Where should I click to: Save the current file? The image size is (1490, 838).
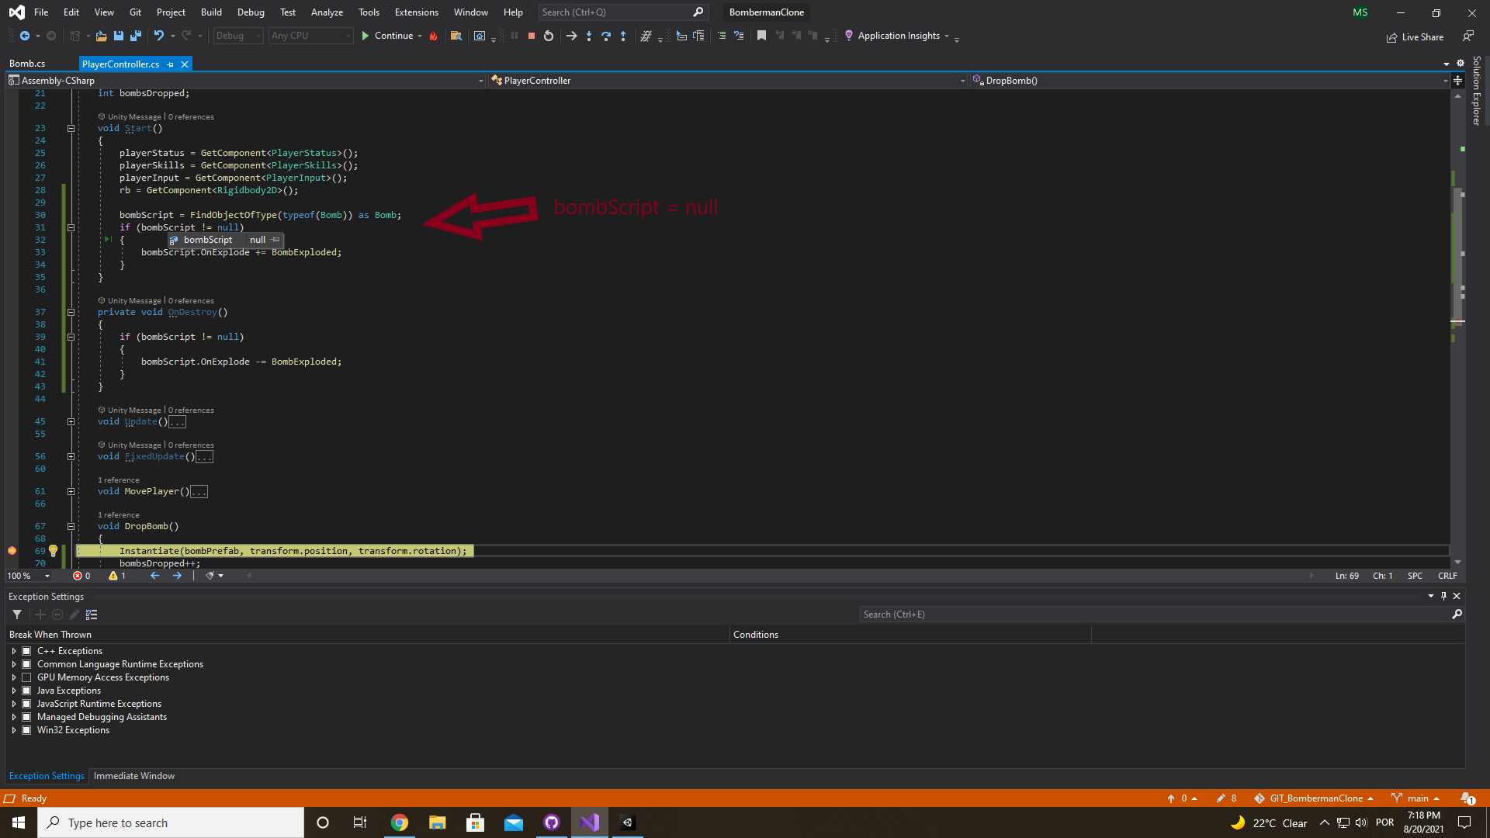click(119, 36)
